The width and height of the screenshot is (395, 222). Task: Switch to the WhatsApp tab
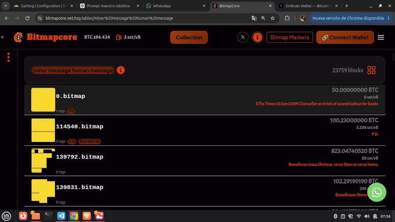coord(176,6)
